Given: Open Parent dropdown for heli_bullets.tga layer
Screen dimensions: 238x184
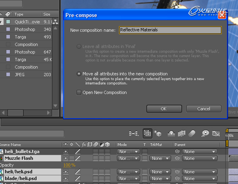Looking at the screenshot, I should tap(200, 151).
